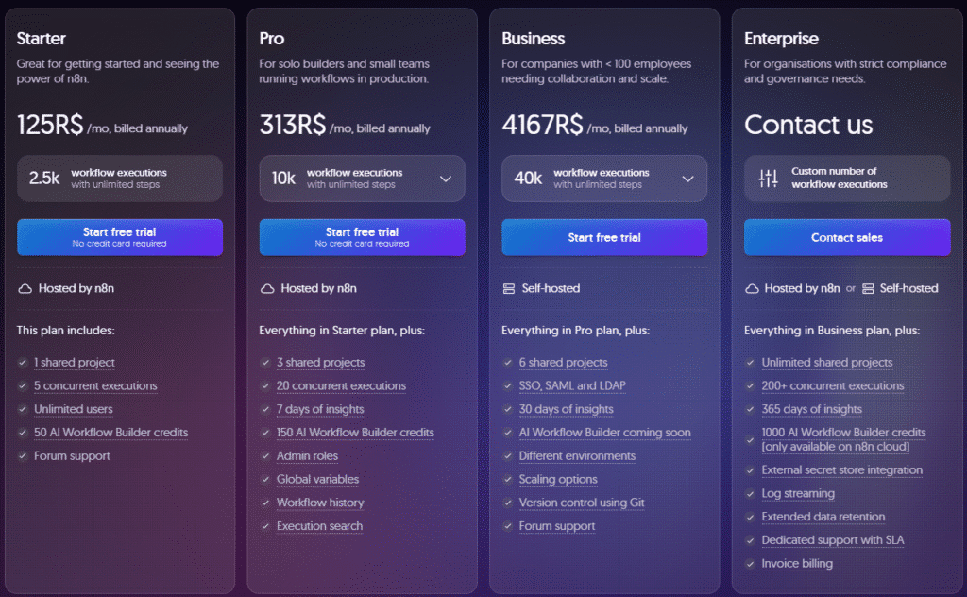
Task: Click Start free trial under the Pro plan
Action: [x=362, y=237]
